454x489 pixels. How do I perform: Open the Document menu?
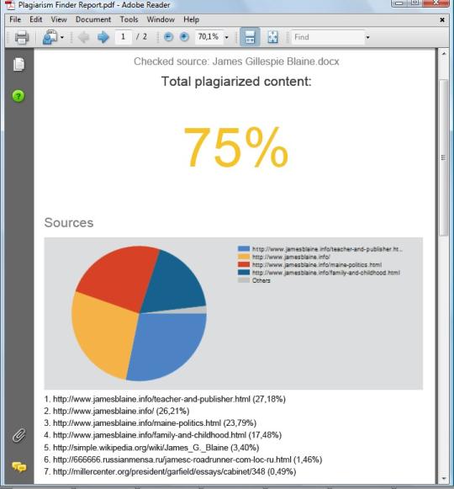[93, 19]
